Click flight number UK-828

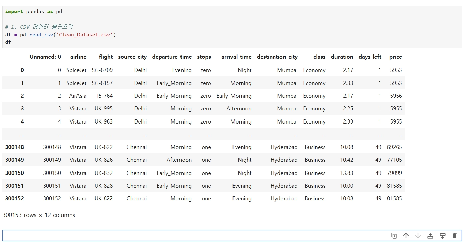point(104,186)
